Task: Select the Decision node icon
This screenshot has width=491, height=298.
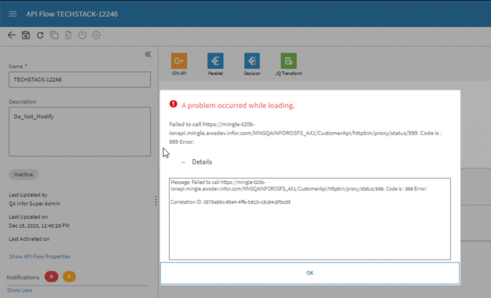Action: 252,61
